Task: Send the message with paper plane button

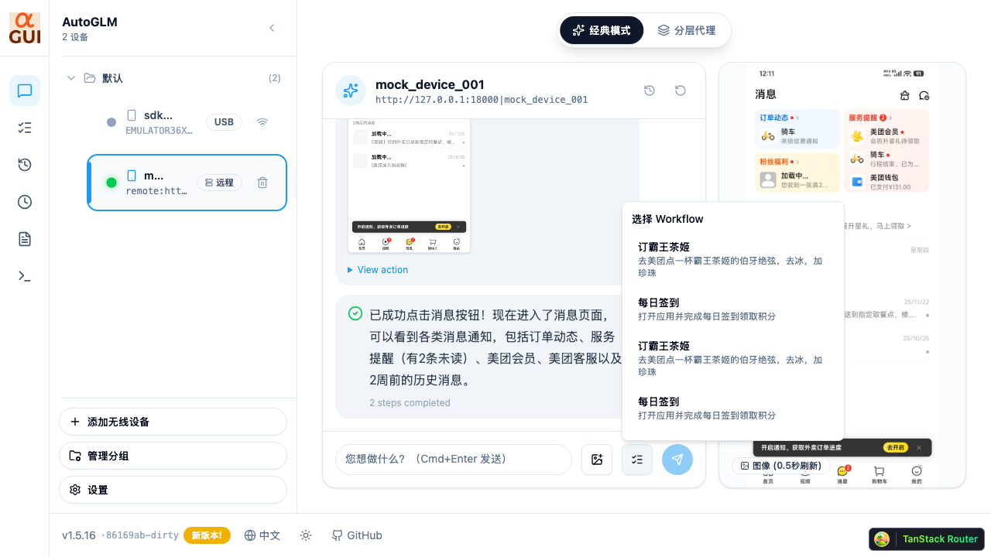Action: pos(677,460)
